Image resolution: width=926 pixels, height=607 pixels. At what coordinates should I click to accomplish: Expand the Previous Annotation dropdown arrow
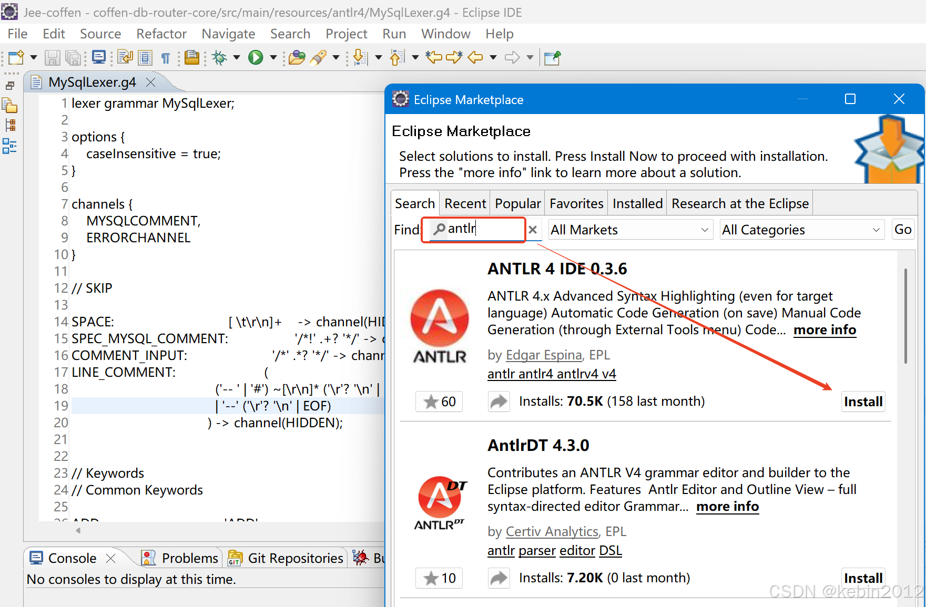click(415, 57)
